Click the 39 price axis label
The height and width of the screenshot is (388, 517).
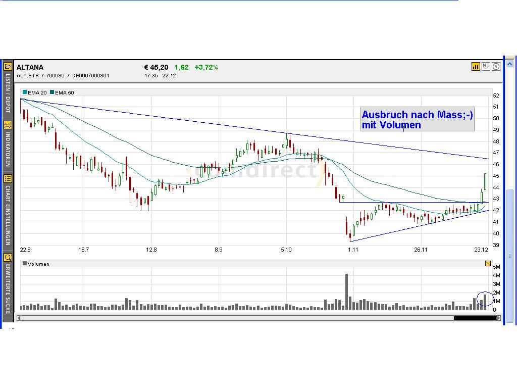[x=496, y=245]
